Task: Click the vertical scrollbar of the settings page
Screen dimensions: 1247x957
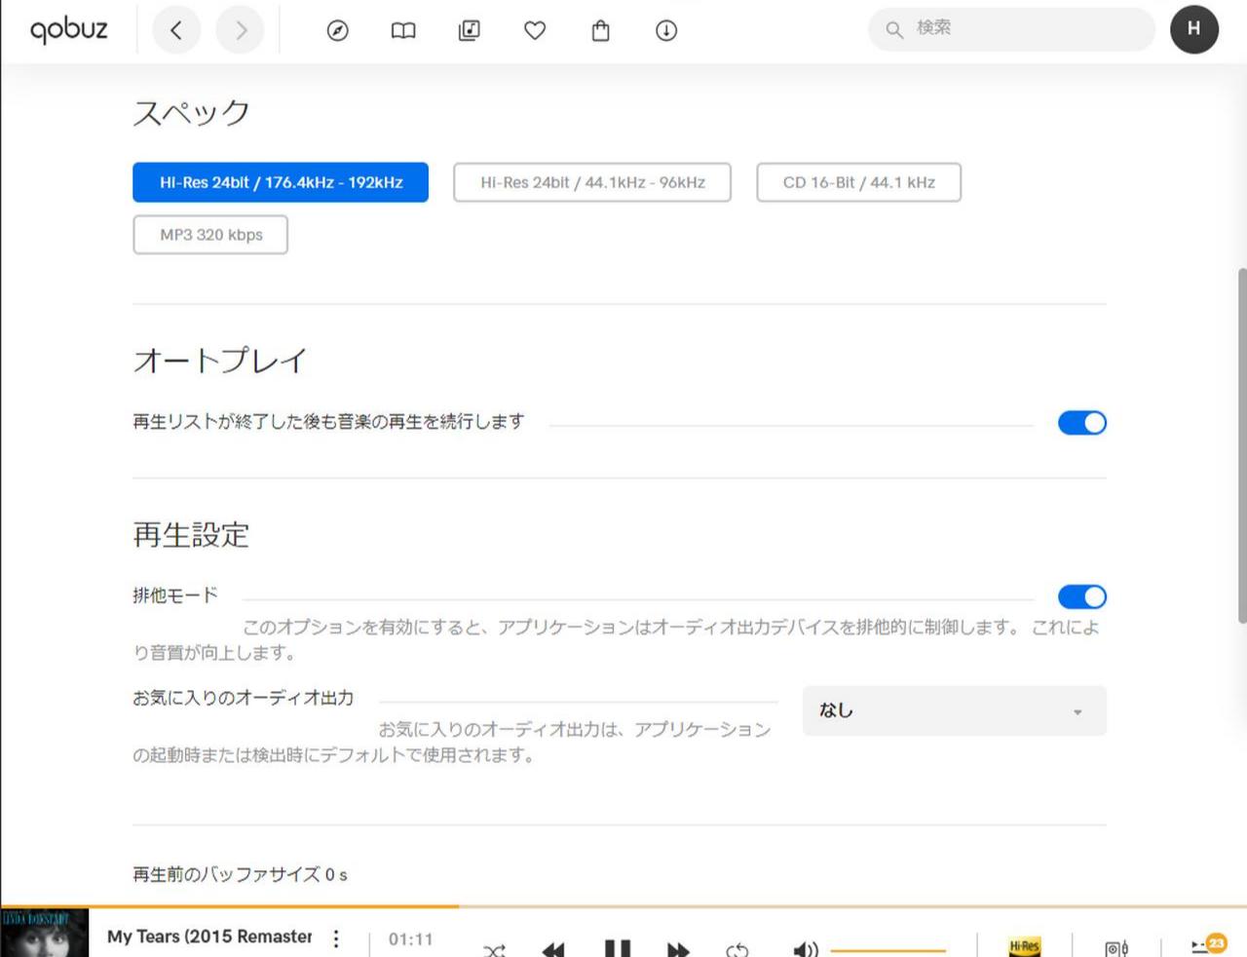Action: point(1242,444)
